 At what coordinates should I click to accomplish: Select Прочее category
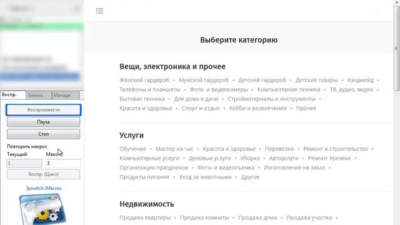(x=306, y=108)
